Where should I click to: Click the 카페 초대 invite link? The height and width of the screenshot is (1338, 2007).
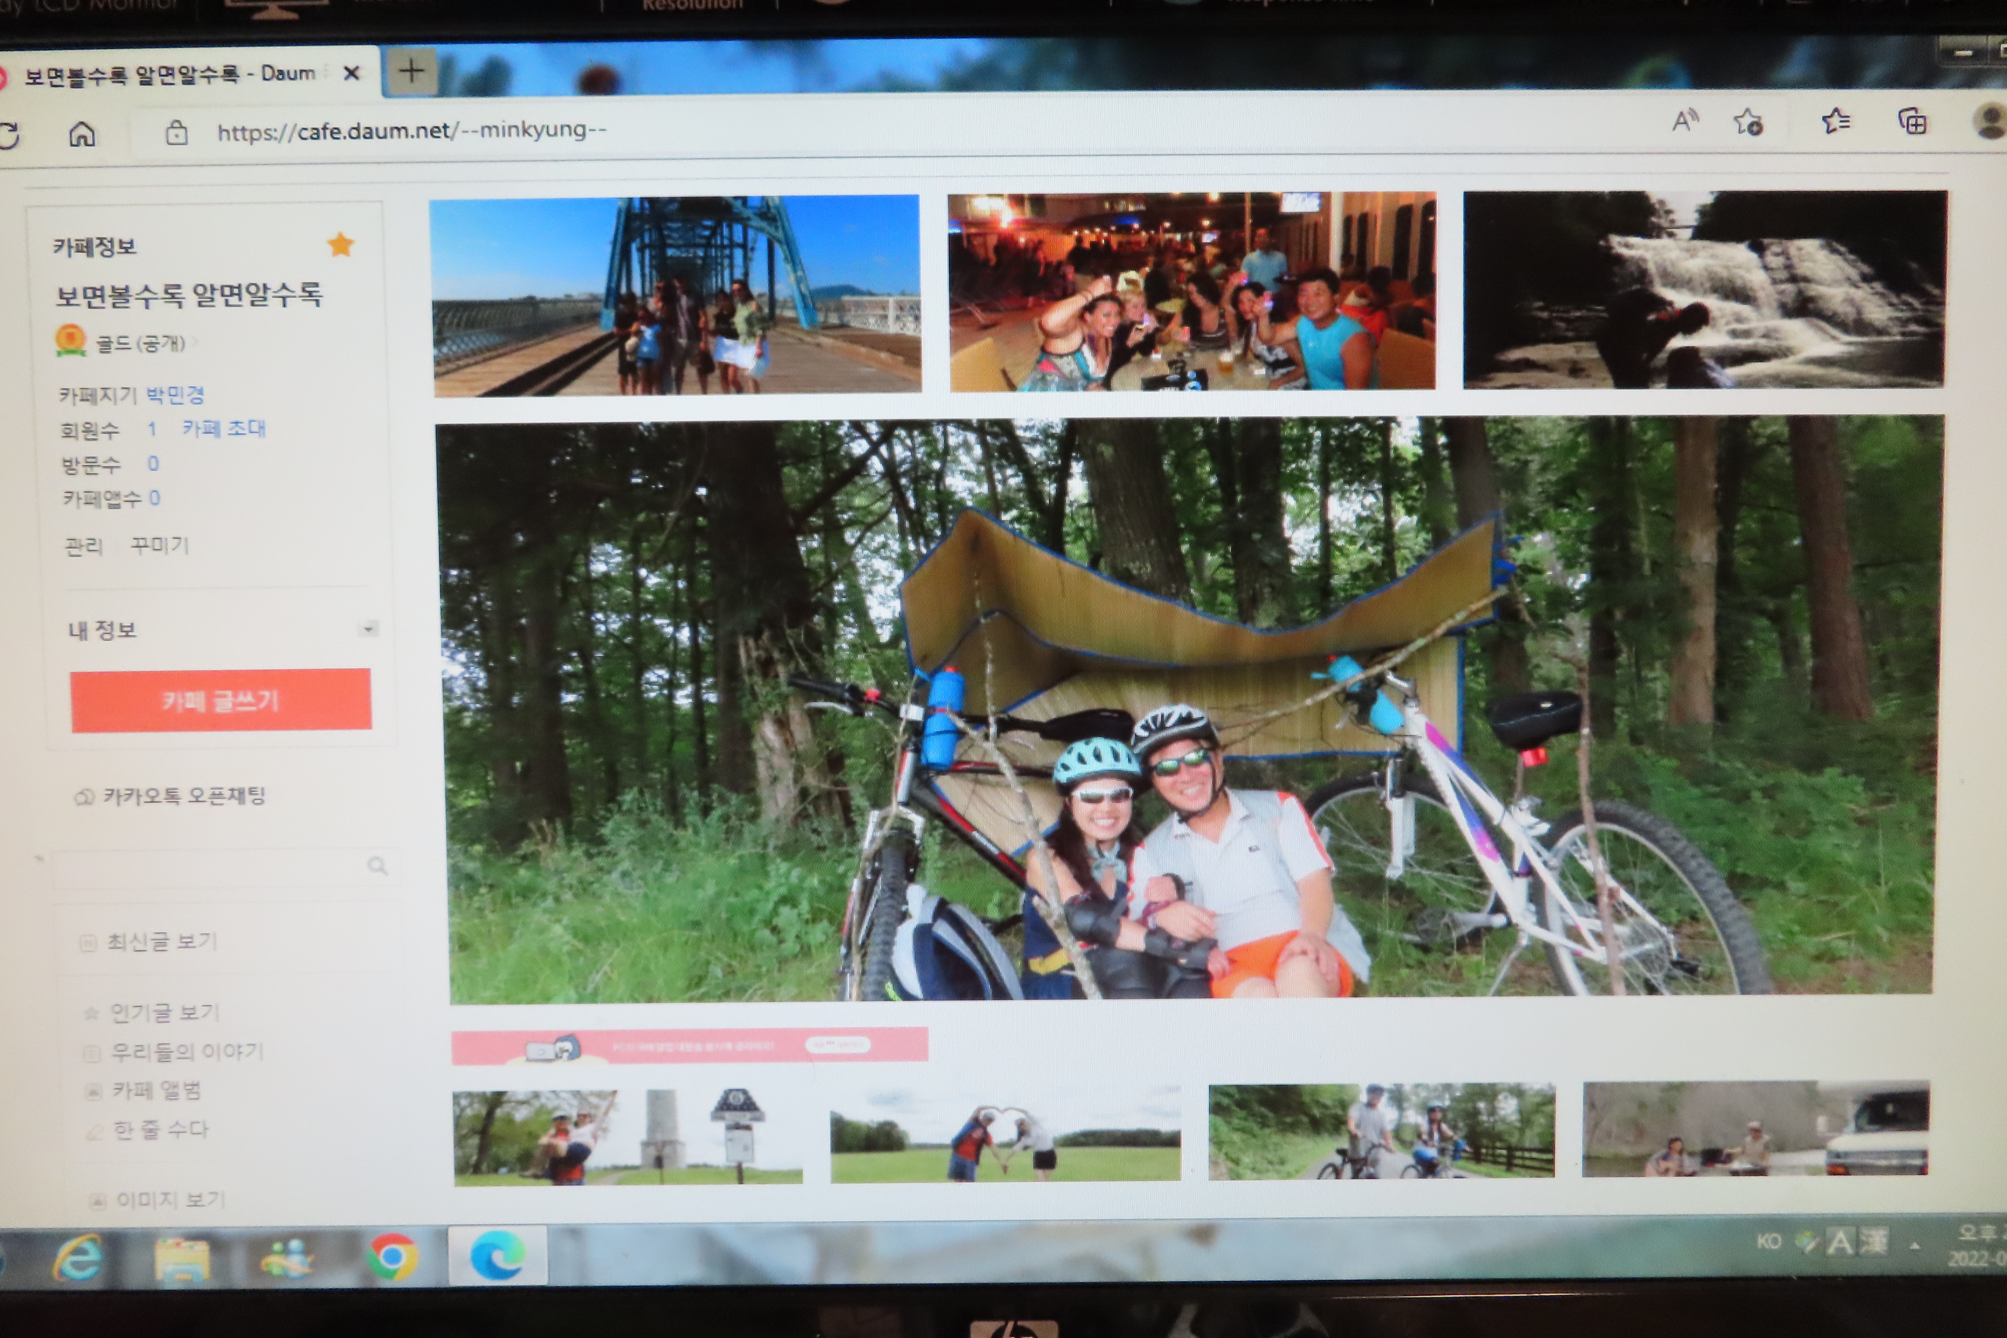[223, 427]
